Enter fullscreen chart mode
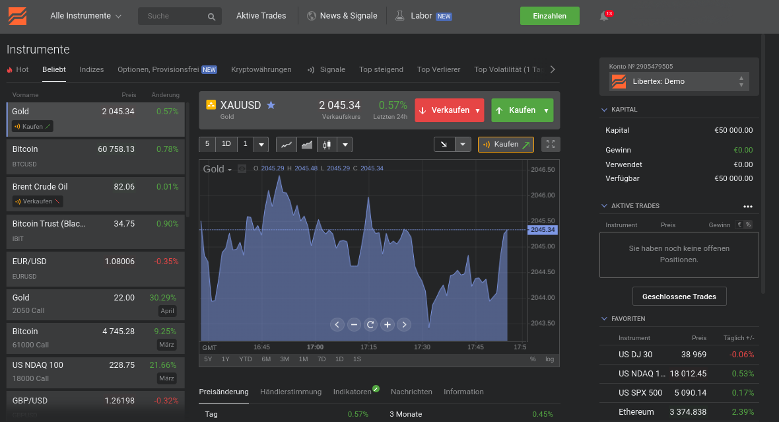The width and height of the screenshot is (779, 422). tap(551, 144)
